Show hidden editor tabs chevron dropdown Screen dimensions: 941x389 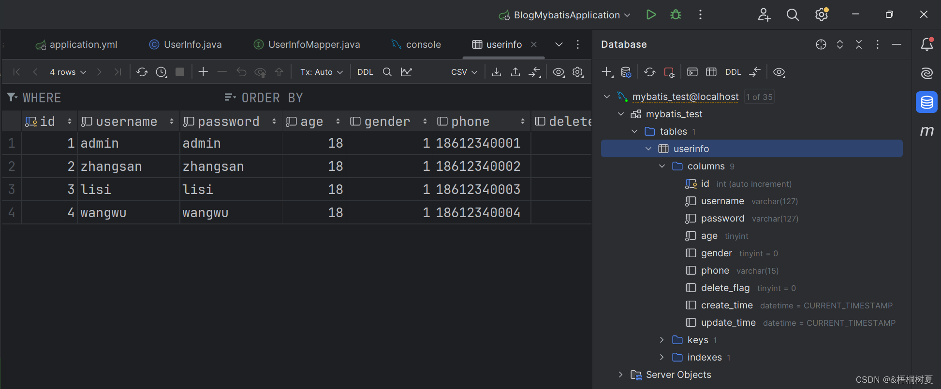pos(559,44)
